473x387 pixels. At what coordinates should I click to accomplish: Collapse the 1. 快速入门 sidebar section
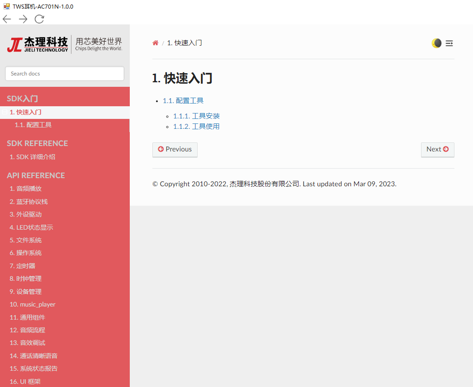coord(5,112)
